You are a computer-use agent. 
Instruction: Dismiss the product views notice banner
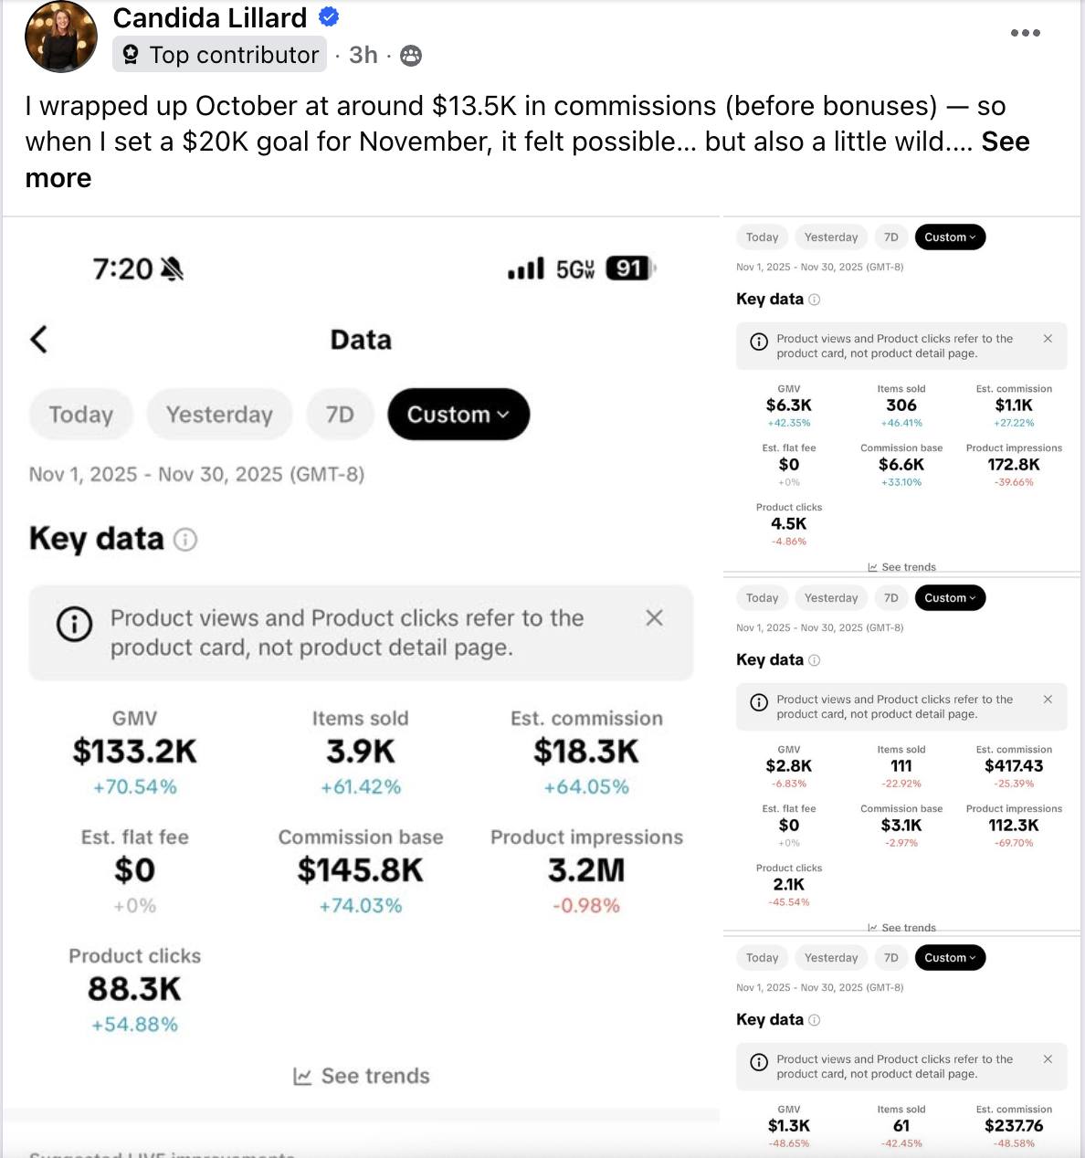tap(654, 617)
